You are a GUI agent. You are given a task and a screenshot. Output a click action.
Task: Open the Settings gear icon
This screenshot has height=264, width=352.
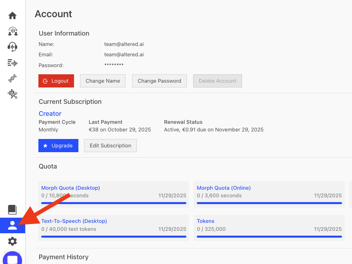tap(12, 241)
